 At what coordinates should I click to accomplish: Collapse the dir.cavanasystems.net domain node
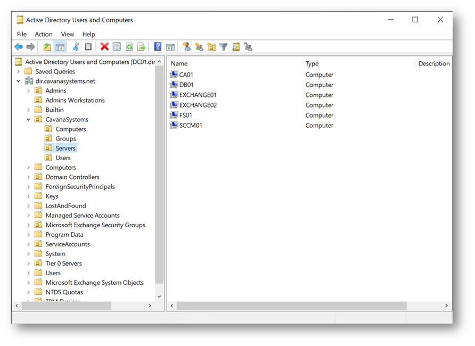click(x=19, y=81)
